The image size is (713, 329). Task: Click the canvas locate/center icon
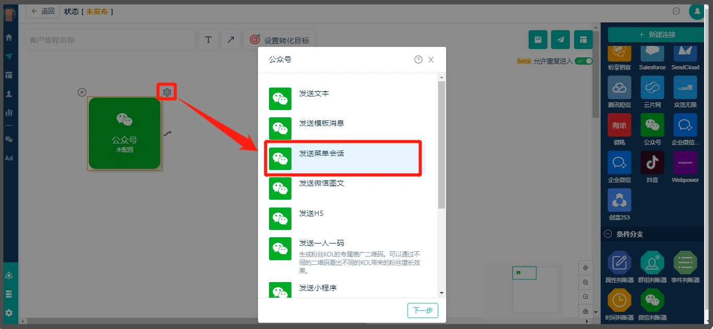point(586,267)
